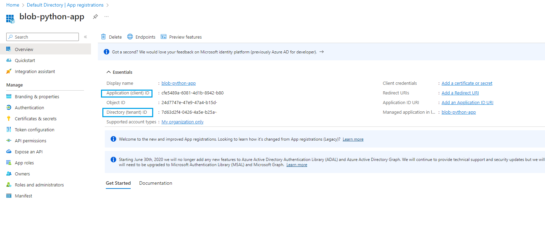Open Quickstart in the sidebar
Viewport: 545px width, 244px height.
[x=25, y=60]
